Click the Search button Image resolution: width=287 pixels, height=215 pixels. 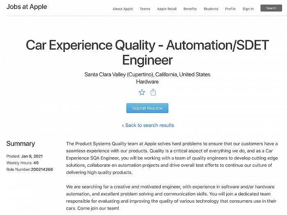(x=271, y=8)
